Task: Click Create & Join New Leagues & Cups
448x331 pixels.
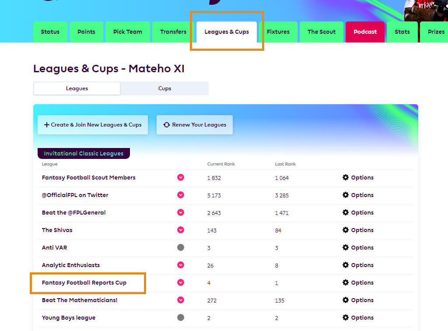Action: (93, 125)
